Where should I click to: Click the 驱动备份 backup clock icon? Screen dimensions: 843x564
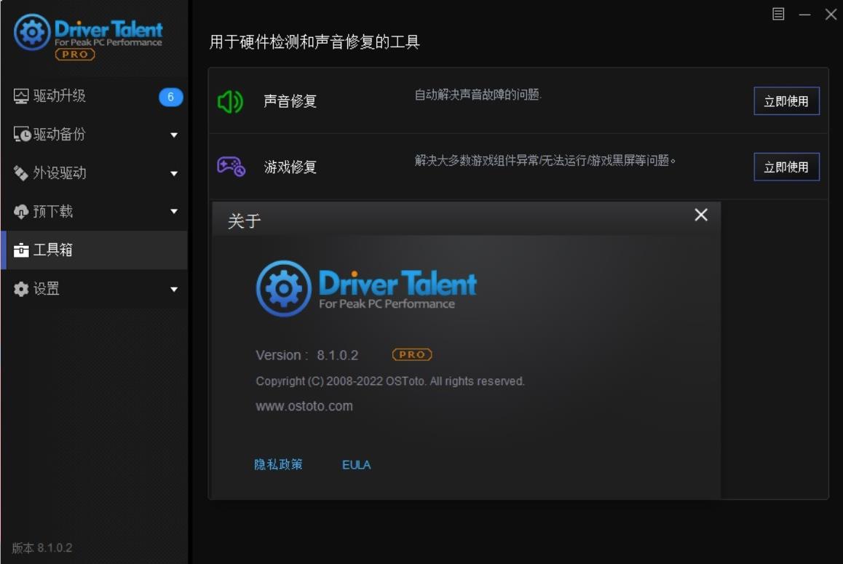coord(22,135)
